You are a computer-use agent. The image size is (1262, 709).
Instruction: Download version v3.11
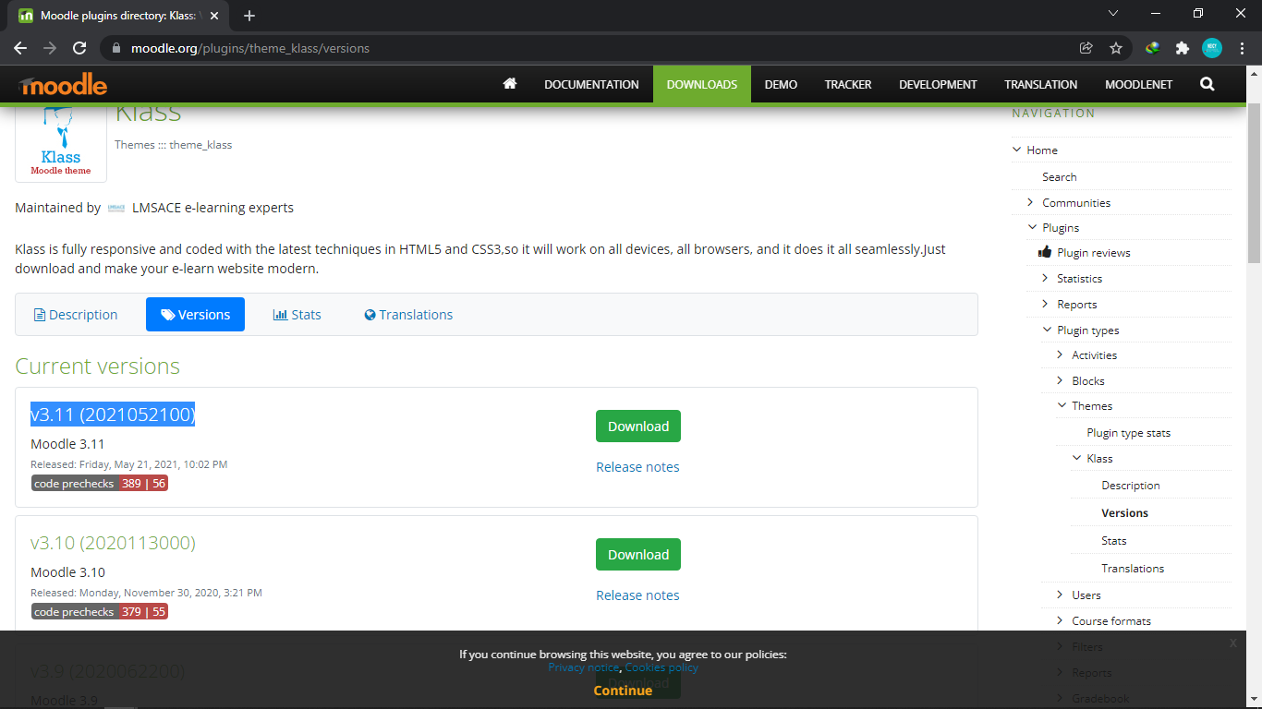click(x=638, y=427)
